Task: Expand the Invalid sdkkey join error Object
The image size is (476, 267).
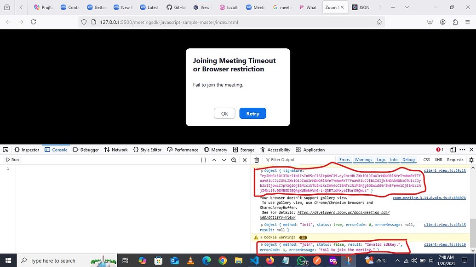Action: (264, 244)
